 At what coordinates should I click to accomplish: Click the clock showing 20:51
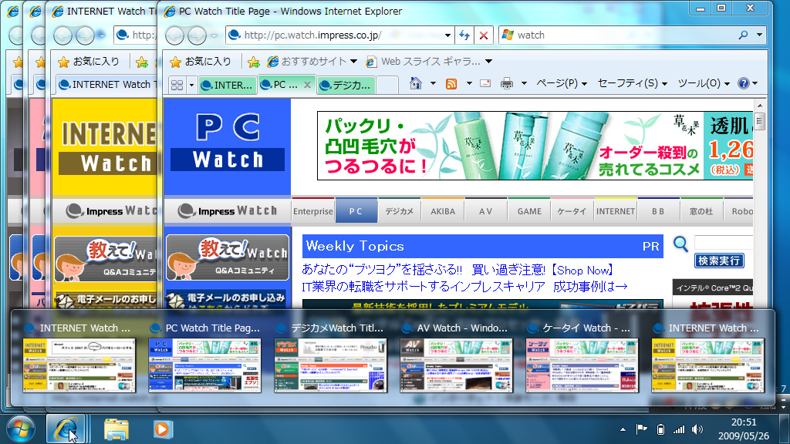[x=744, y=422]
